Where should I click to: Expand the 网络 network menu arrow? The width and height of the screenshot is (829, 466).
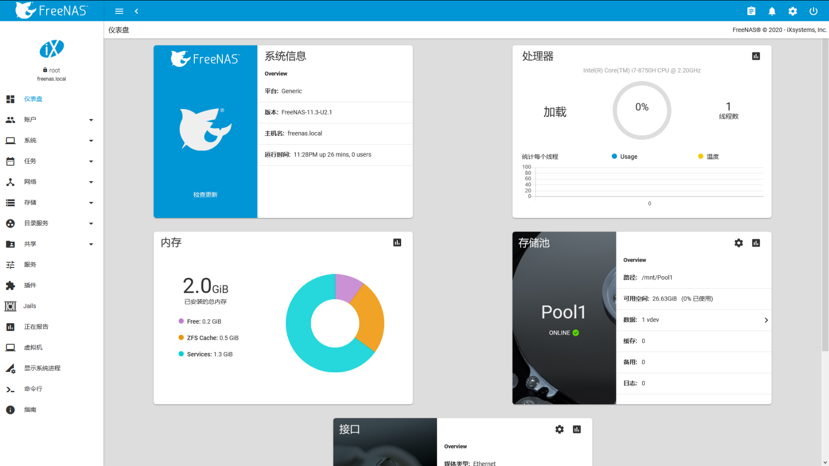click(91, 182)
